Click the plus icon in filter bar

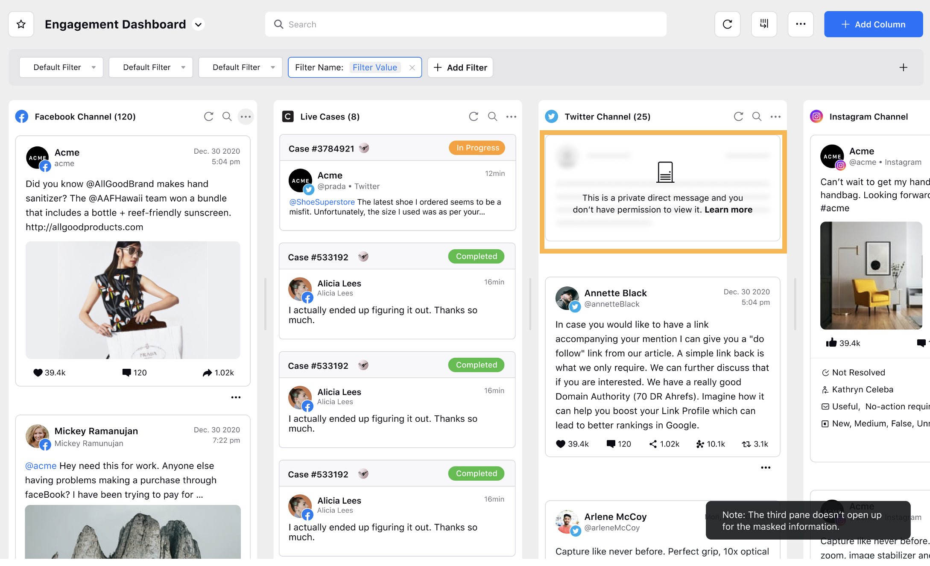coord(903,67)
